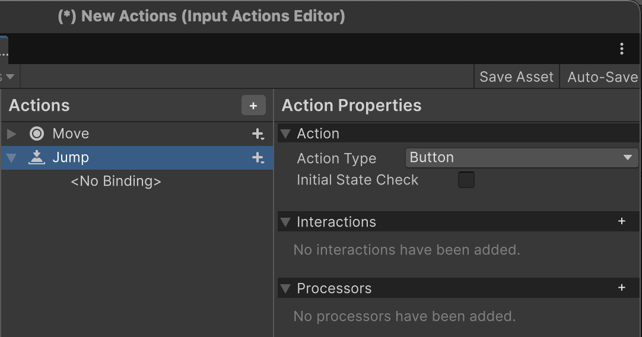The height and width of the screenshot is (337, 642).
Task: Add a new interaction using the plus icon
Action: (x=621, y=221)
